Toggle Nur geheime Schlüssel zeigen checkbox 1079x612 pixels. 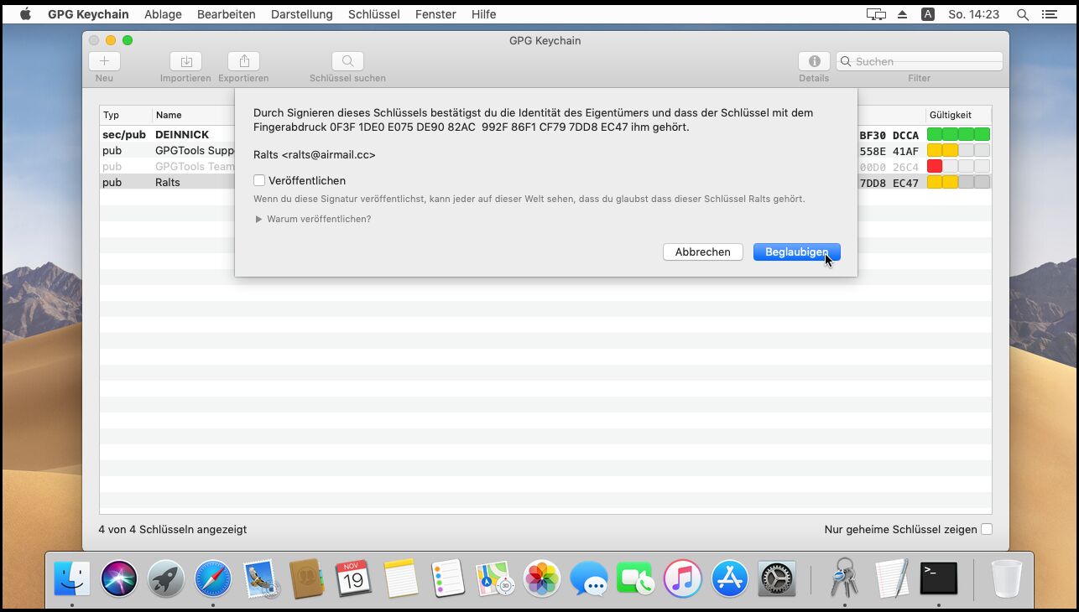(987, 529)
